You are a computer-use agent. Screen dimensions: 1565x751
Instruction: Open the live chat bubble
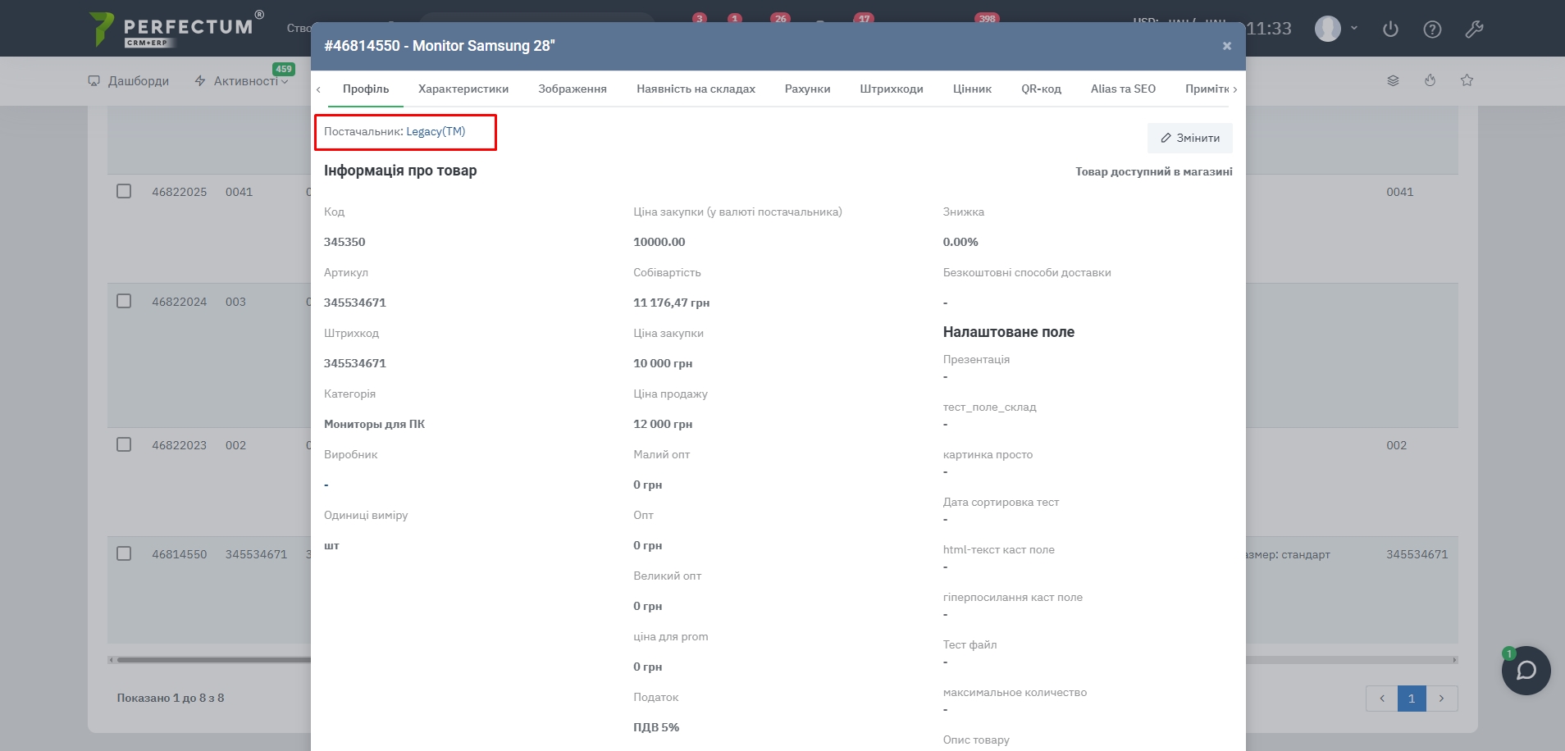click(1526, 671)
